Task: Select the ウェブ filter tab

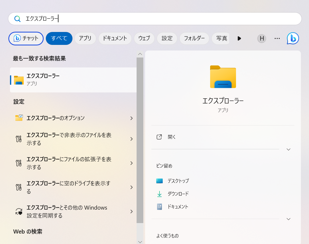Action: pyautogui.click(x=144, y=38)
